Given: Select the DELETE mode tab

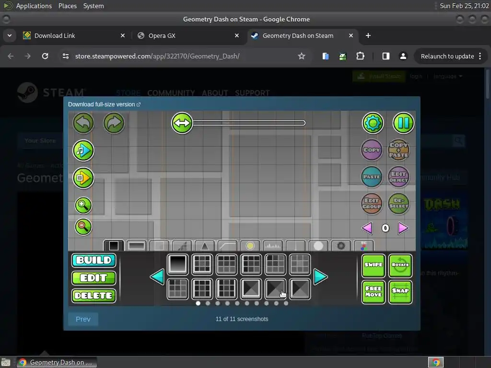Looking at the screenshot, I should [x=94, y=296].
